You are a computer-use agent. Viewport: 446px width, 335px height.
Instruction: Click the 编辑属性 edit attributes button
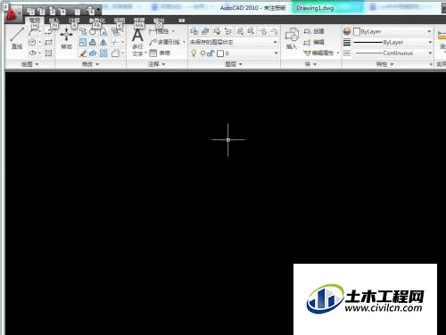(x=318, y=53)
